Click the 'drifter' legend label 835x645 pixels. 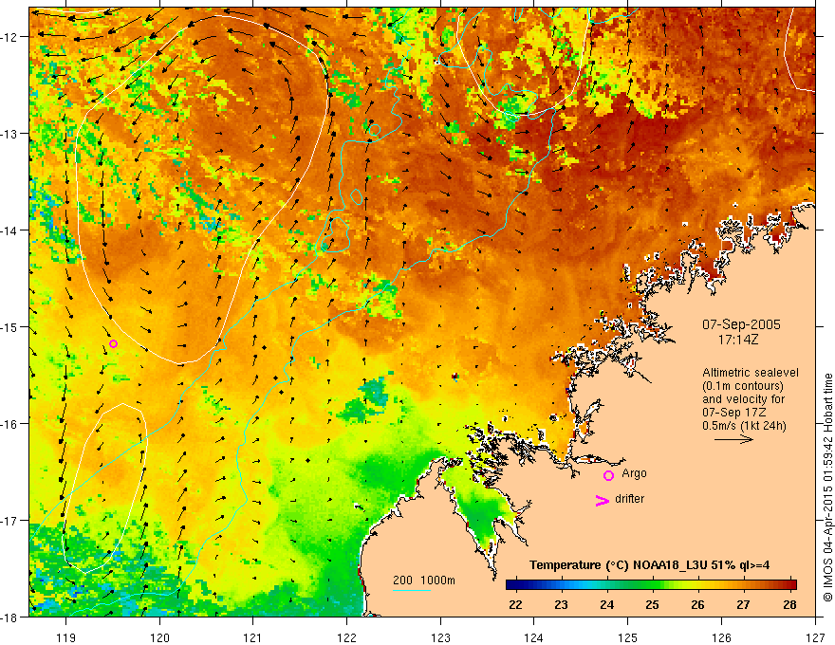tap(629, 499)
